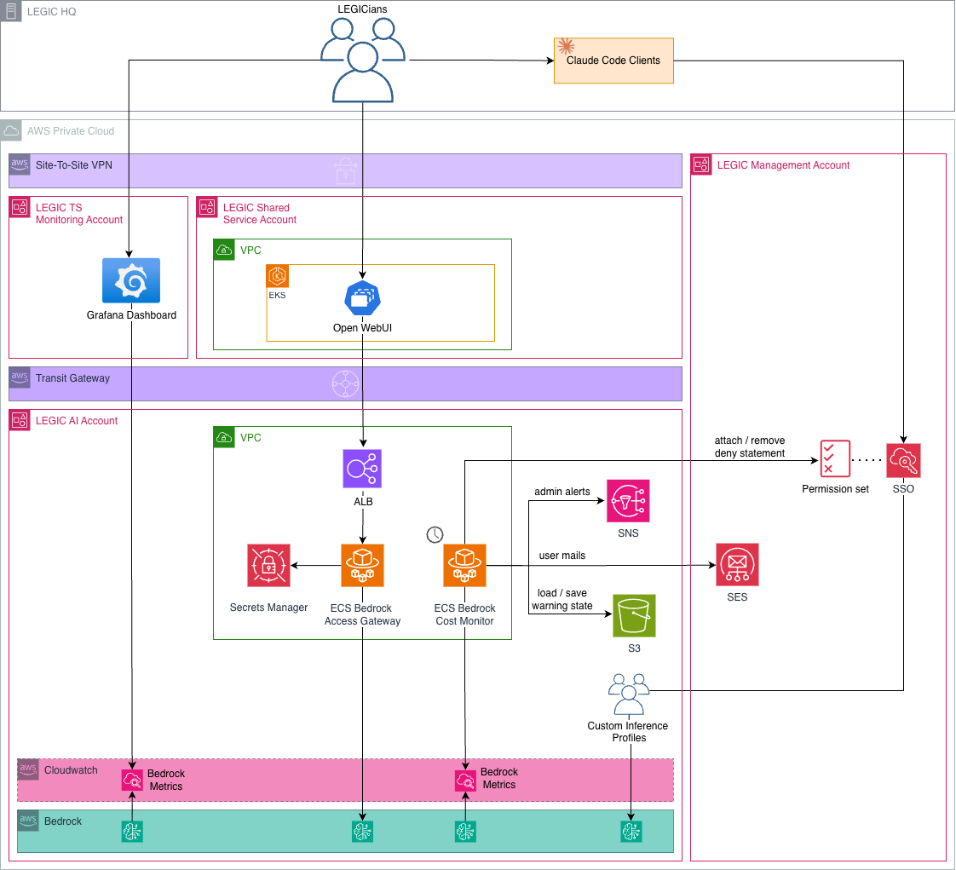Click the LEGIC Management Account icon
The width and height of the screenshot is (956, 870).
click(701, 164)
